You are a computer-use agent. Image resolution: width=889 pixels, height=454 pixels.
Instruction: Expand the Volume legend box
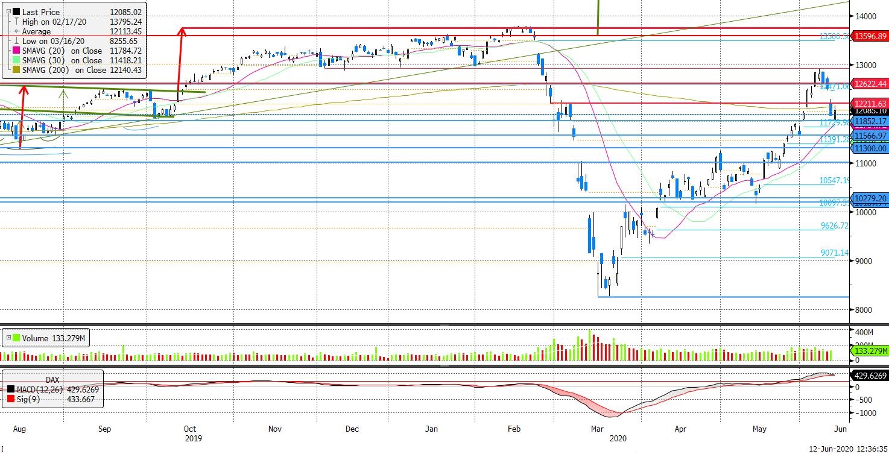pos(7,339)
